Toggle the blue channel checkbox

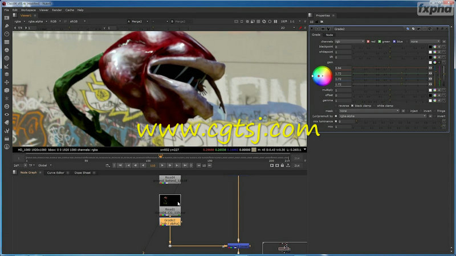click(x=394, y=42)
